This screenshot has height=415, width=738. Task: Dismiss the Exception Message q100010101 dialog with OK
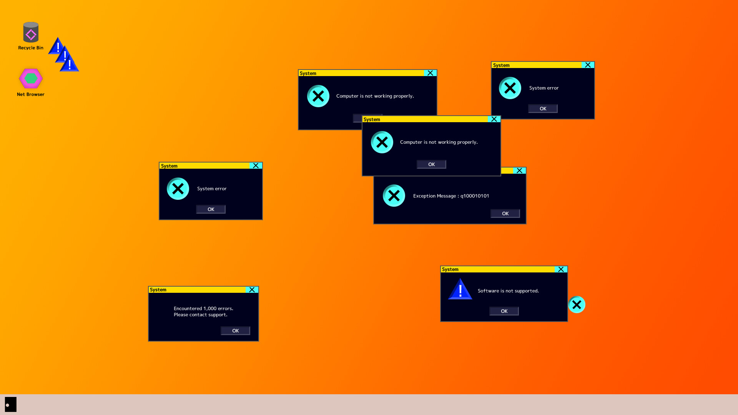pos(505,213)
